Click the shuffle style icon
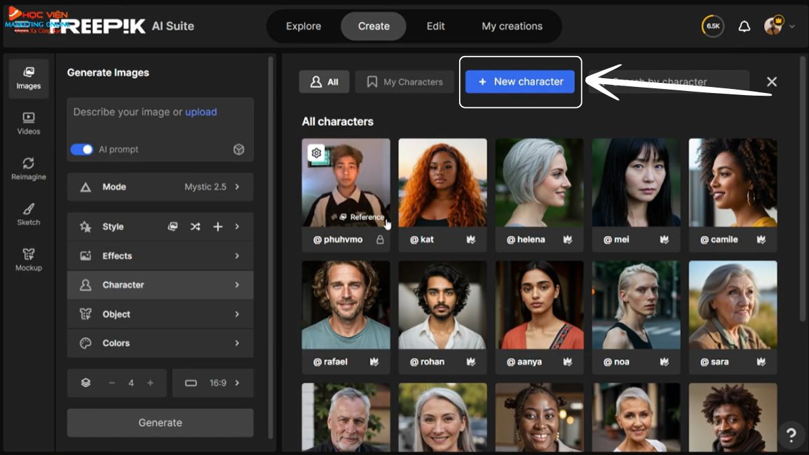Image resolution: width=809 pixels, height=455 pixels. [195, 226]
